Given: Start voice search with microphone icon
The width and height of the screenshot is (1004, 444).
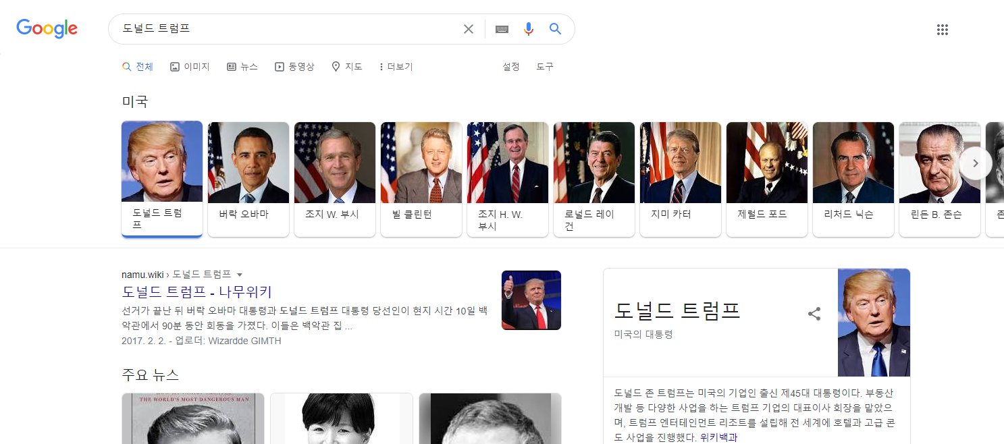Looking at the screenshot, I should 529,29.
